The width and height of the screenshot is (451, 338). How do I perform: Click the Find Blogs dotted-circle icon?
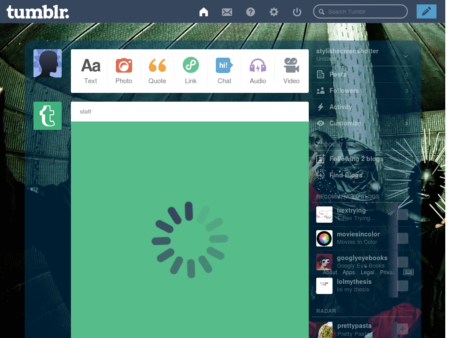[321, 175]
